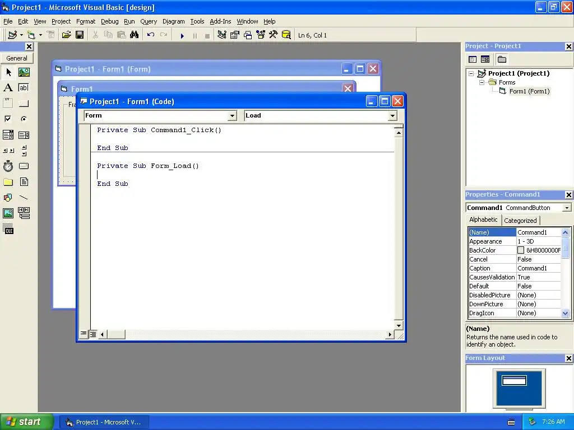
Task: Start the program with Run button
Action: tap(182, 35)
